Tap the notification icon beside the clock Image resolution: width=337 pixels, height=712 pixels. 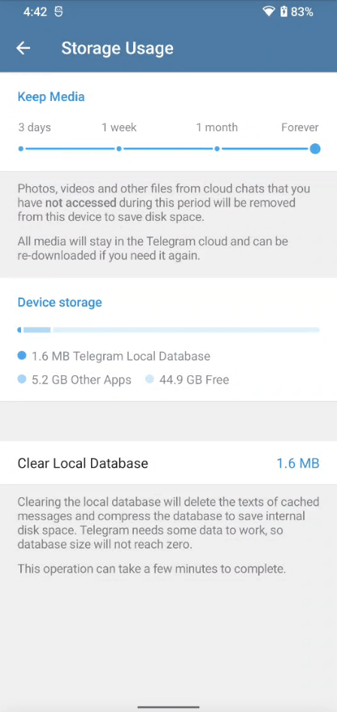click(59, 12)
